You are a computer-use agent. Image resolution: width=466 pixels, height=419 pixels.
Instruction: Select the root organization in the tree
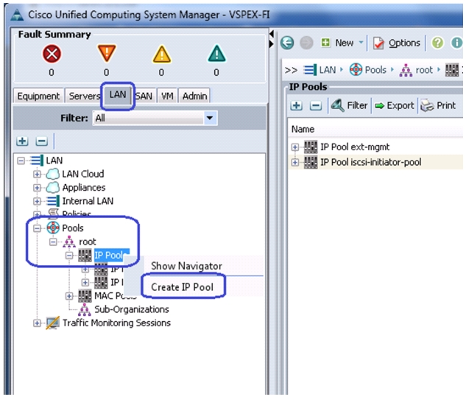(88, 242)
